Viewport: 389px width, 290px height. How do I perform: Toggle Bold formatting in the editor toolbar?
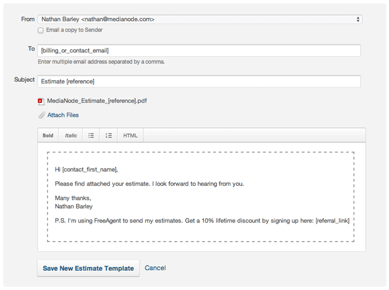48,136
